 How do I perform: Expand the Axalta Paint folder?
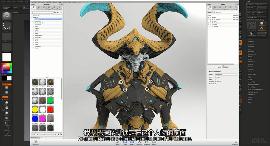[33, 21]
